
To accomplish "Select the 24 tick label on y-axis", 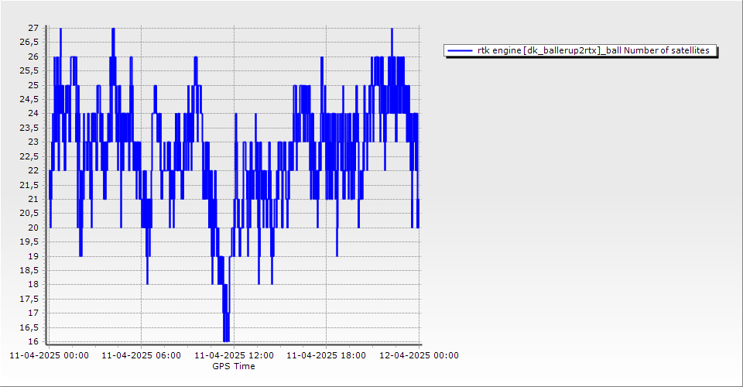I will [x=33, y=114].
